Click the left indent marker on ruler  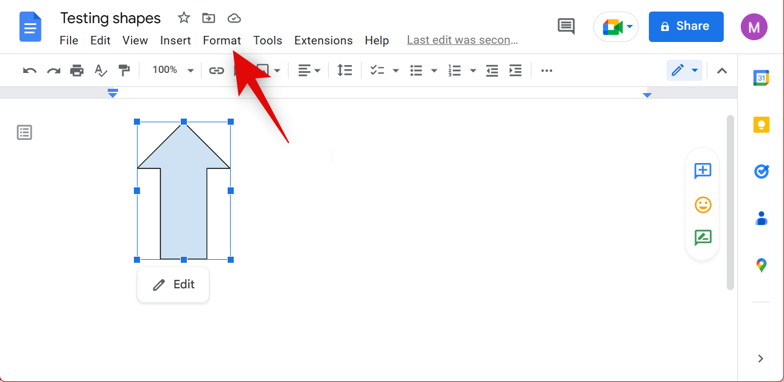(113, 94)
